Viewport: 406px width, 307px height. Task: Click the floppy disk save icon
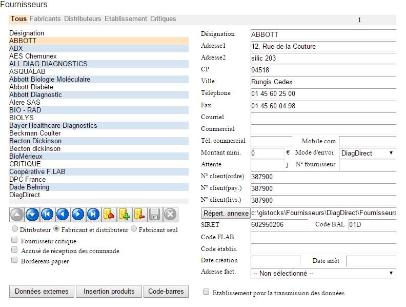pyautogui.click(x=155, y=215)
